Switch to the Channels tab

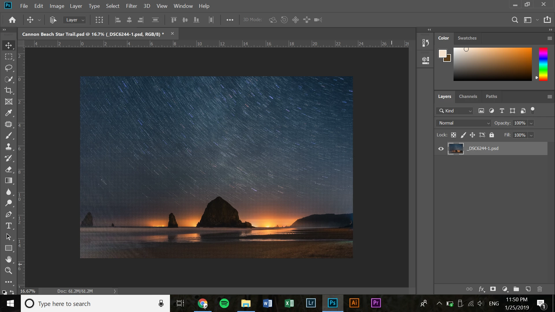click(468, 96)
